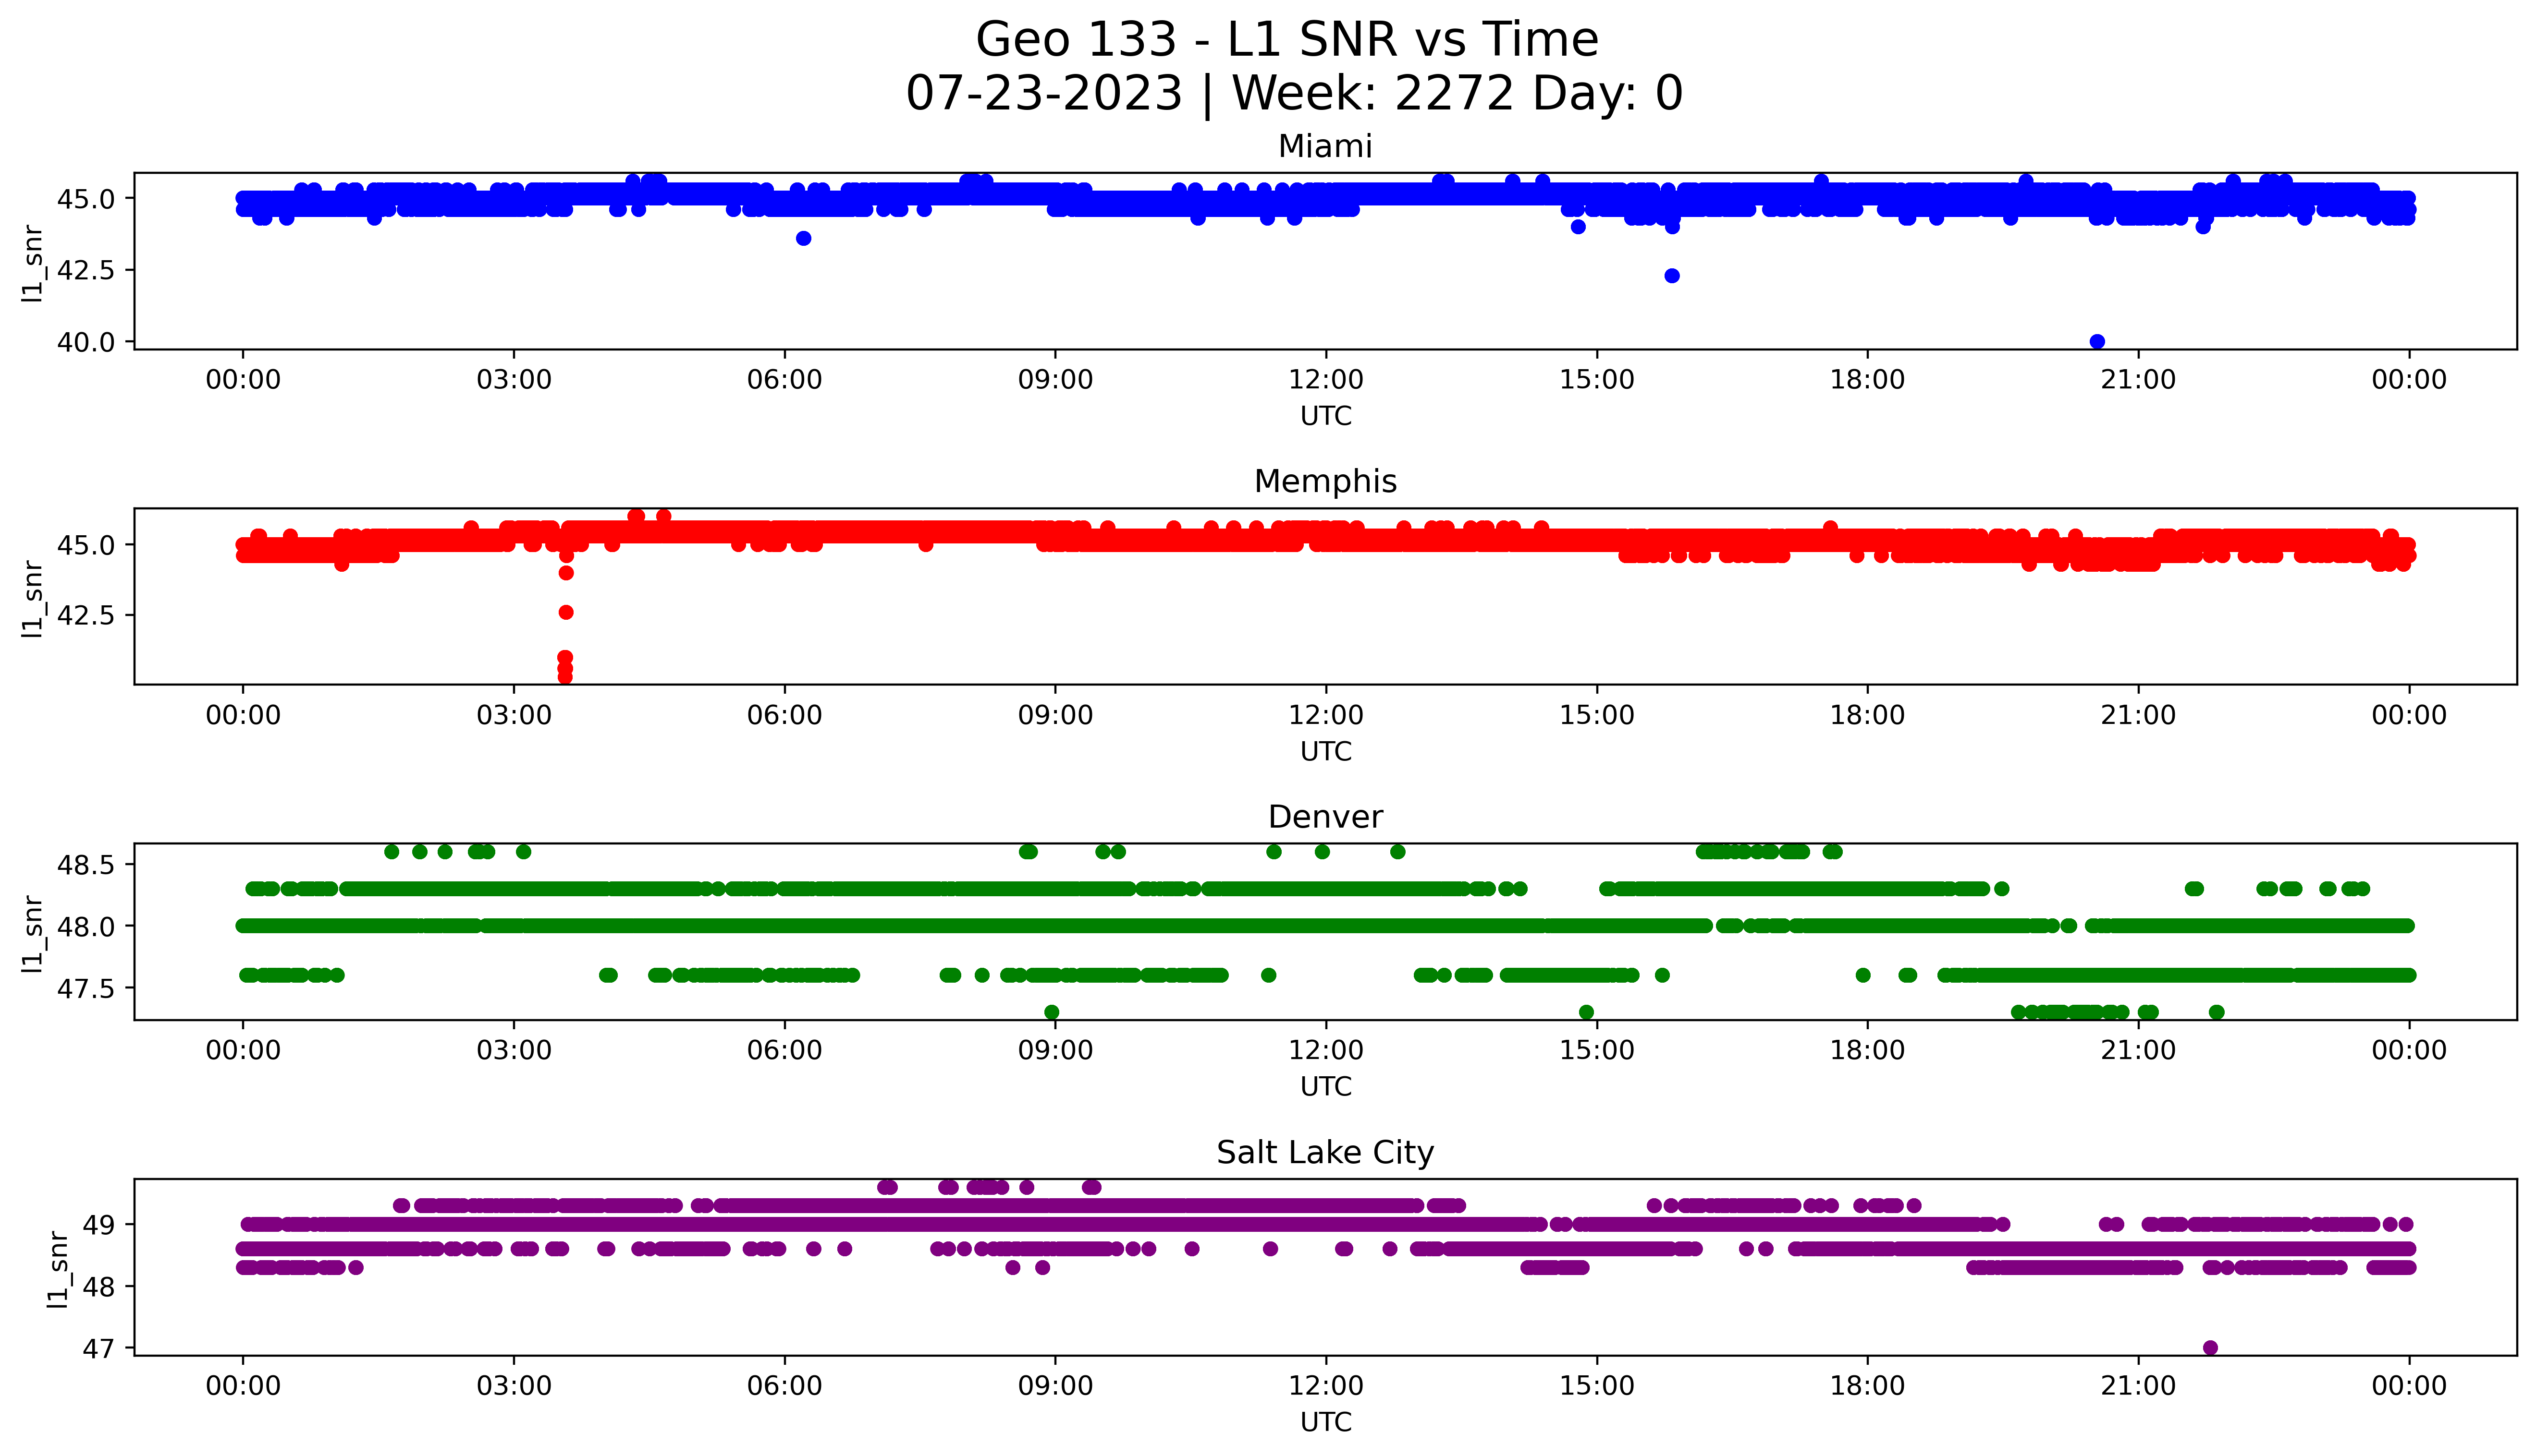Viewport: 2536px width, 1456px height.
Task: Click the Memphis subplot title
Action: point(1324,482)
